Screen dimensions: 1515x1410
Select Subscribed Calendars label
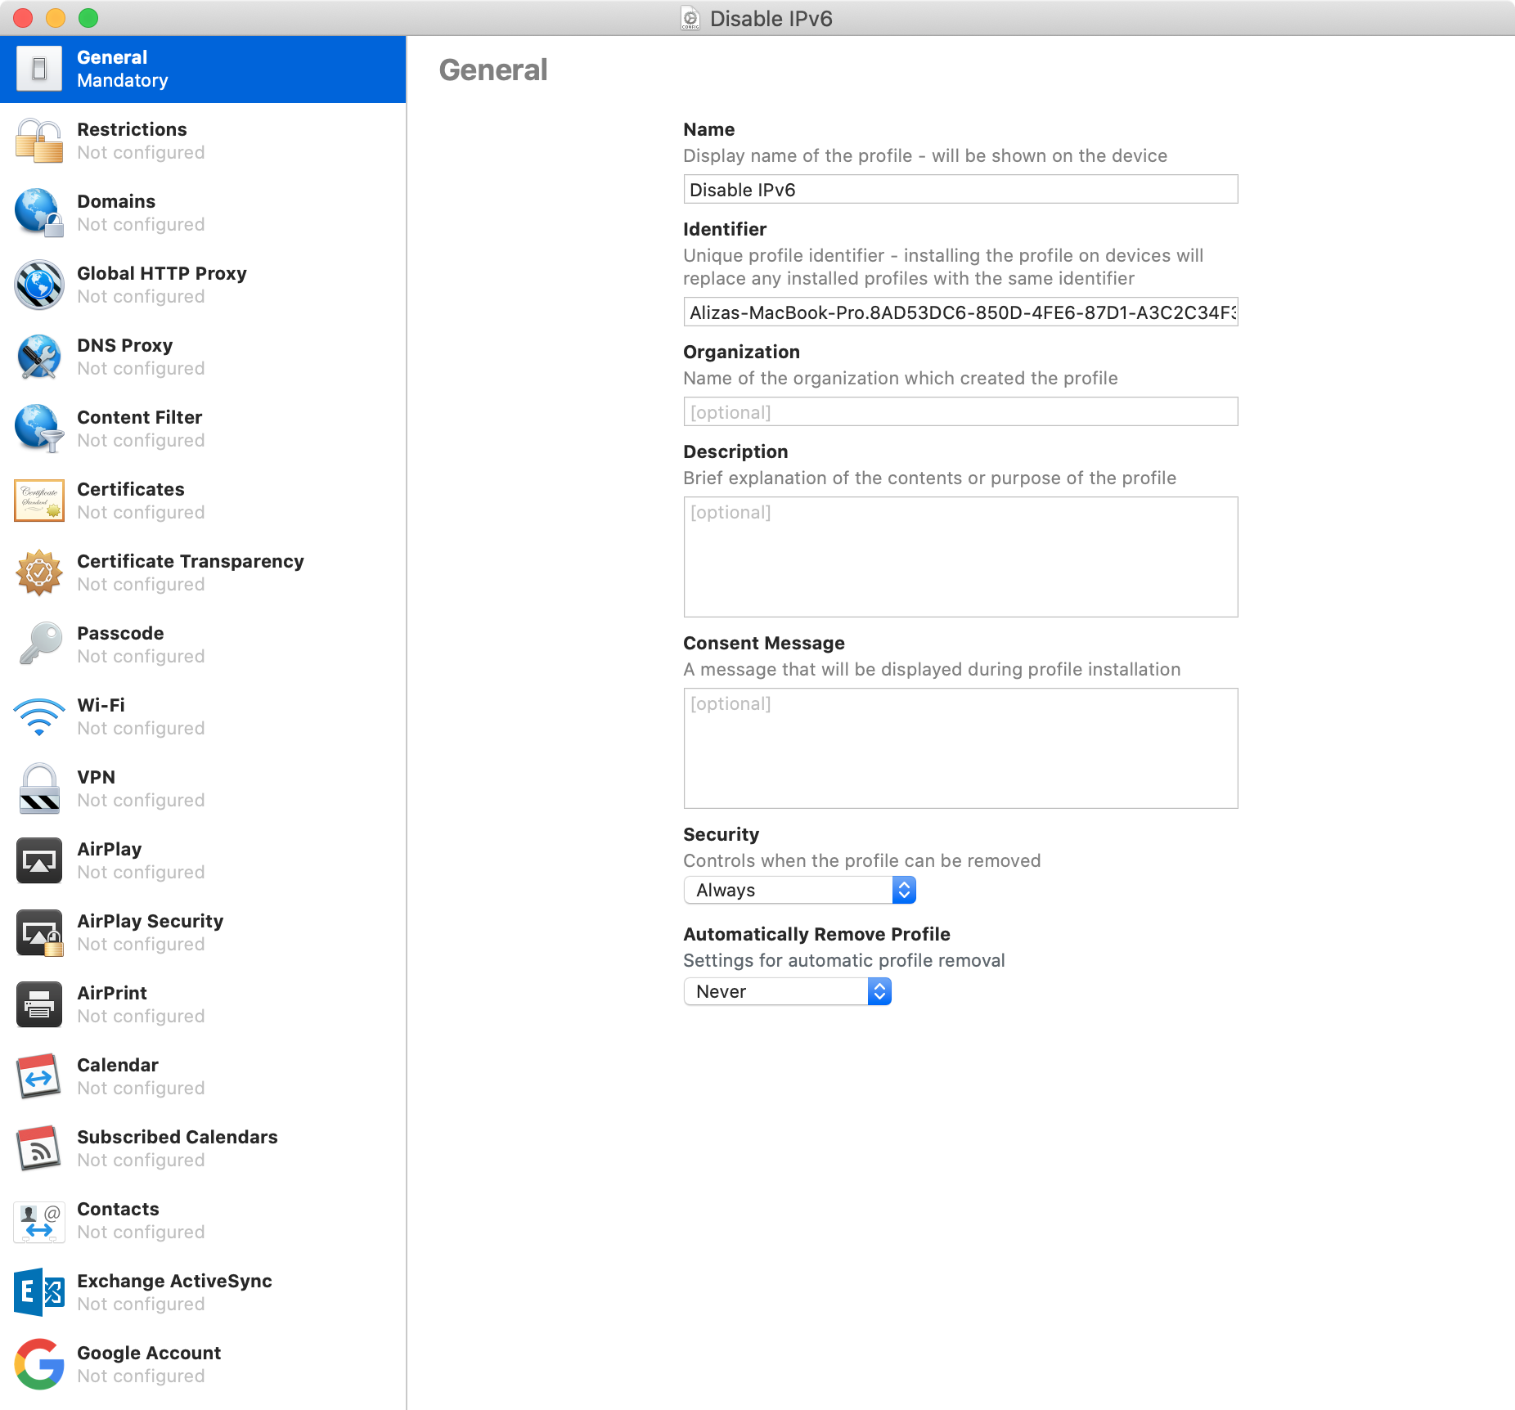pyautogui.click(x=178, y=1137)
